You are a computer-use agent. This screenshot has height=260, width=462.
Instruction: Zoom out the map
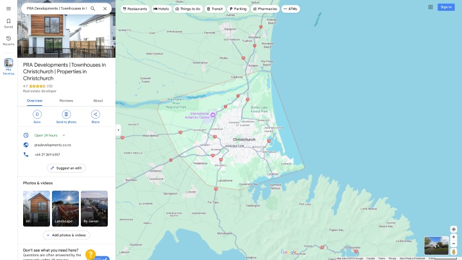[454, 244]
